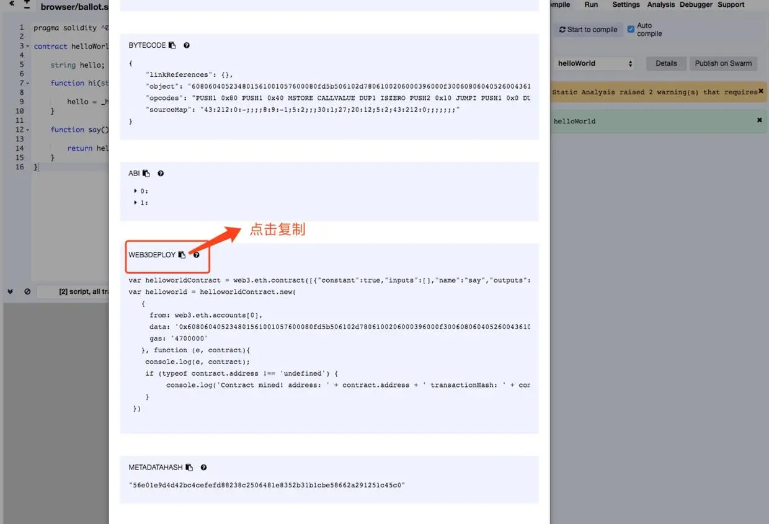Screen dimensions: 769x524
Task: Toggle the terminal panel with the double chevron
Action: 9,291
